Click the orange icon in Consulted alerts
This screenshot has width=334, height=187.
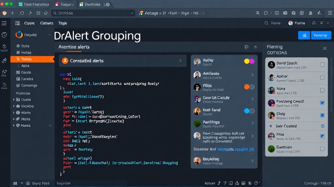[65, 61]
